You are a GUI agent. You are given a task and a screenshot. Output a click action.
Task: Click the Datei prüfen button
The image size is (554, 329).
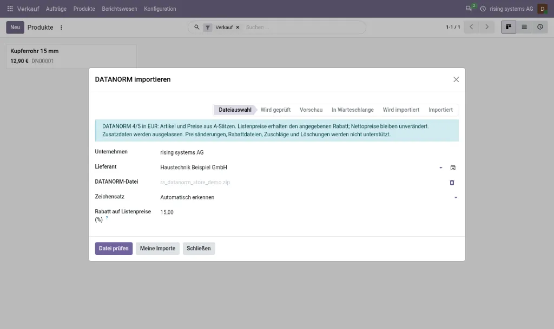[114, 249]
